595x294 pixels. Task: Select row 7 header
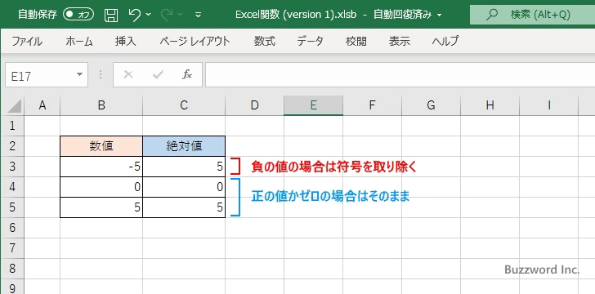(x=12, y=248)
